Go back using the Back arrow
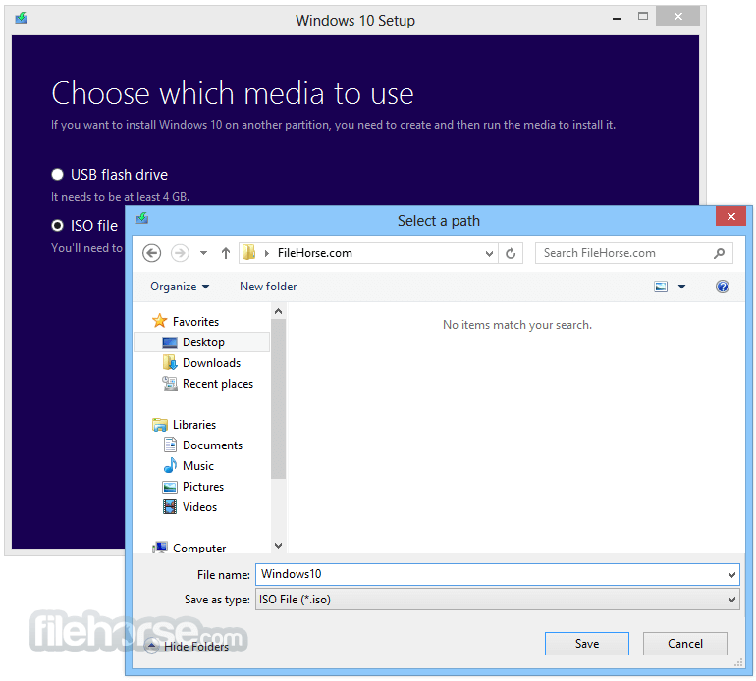756x681 pixels. coord(151,253)
